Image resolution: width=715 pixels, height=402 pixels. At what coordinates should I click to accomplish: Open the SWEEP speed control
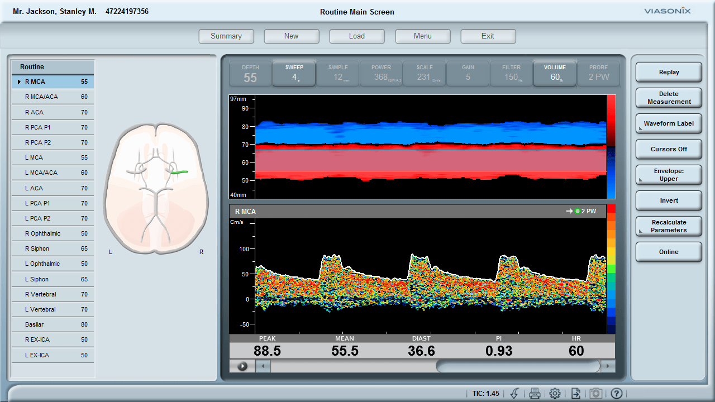[293, 73]
